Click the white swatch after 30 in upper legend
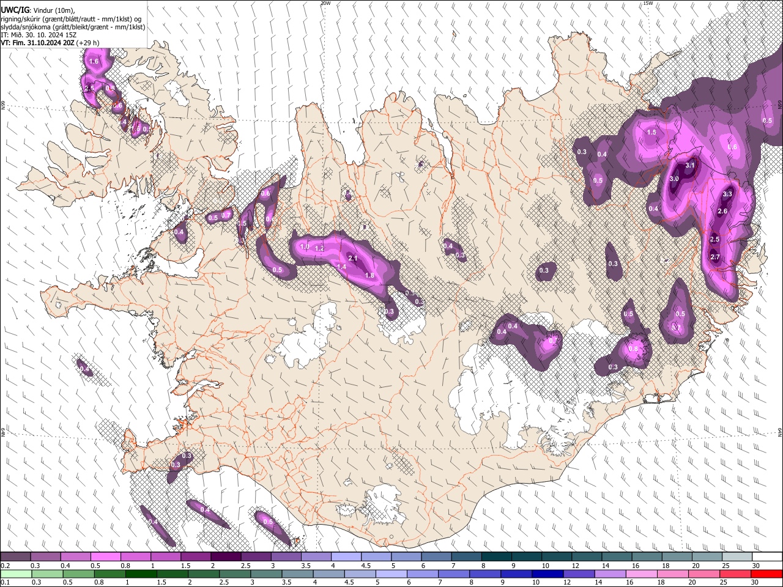Screen dimensions: 783x587 pyautogui.click(x=768, y=557)
